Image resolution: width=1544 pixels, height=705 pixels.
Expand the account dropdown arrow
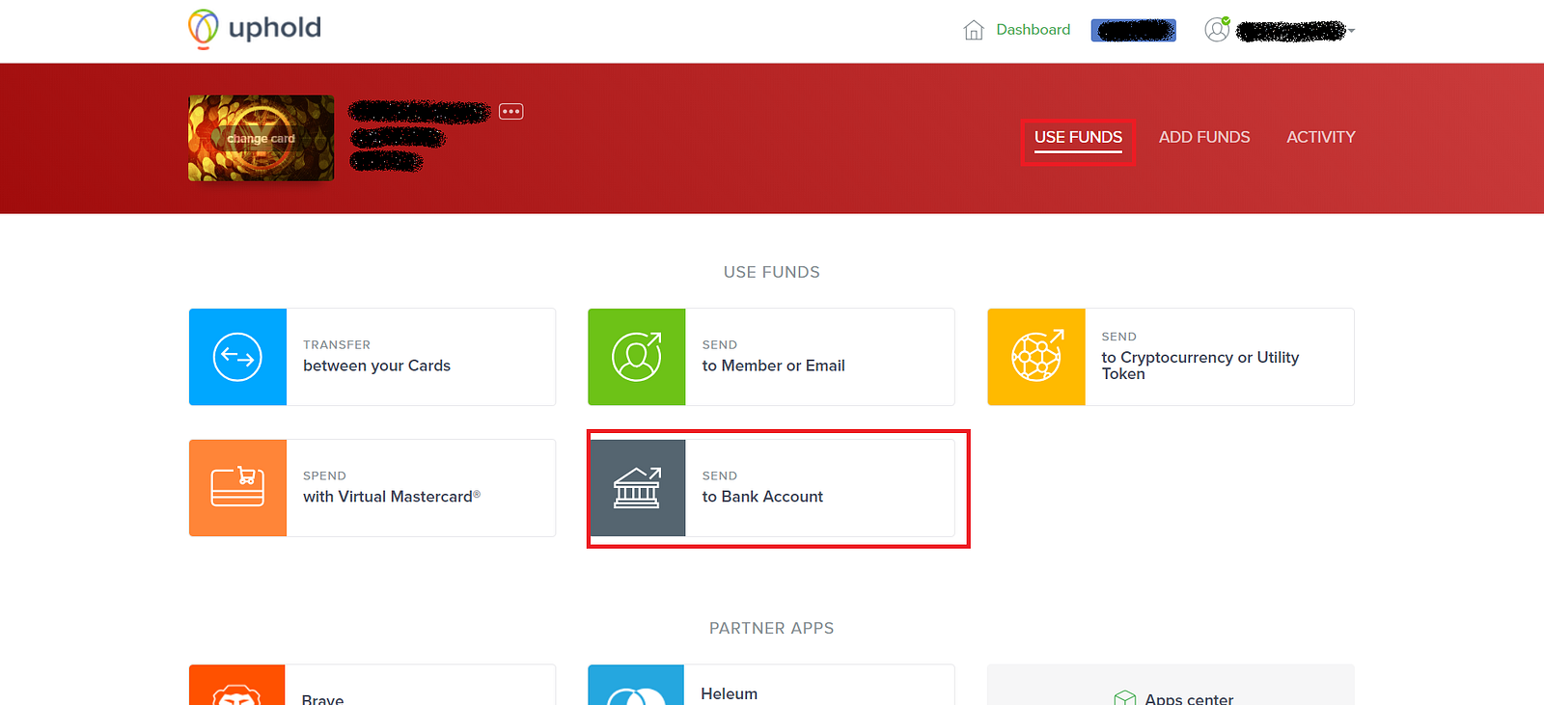(x=1352, y=31)
